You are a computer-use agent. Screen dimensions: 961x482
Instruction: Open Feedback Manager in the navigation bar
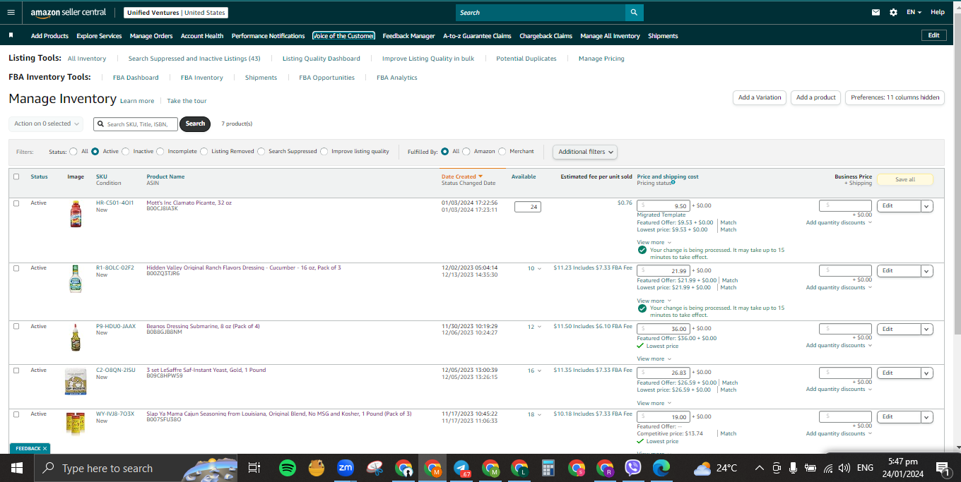point(408,36)
